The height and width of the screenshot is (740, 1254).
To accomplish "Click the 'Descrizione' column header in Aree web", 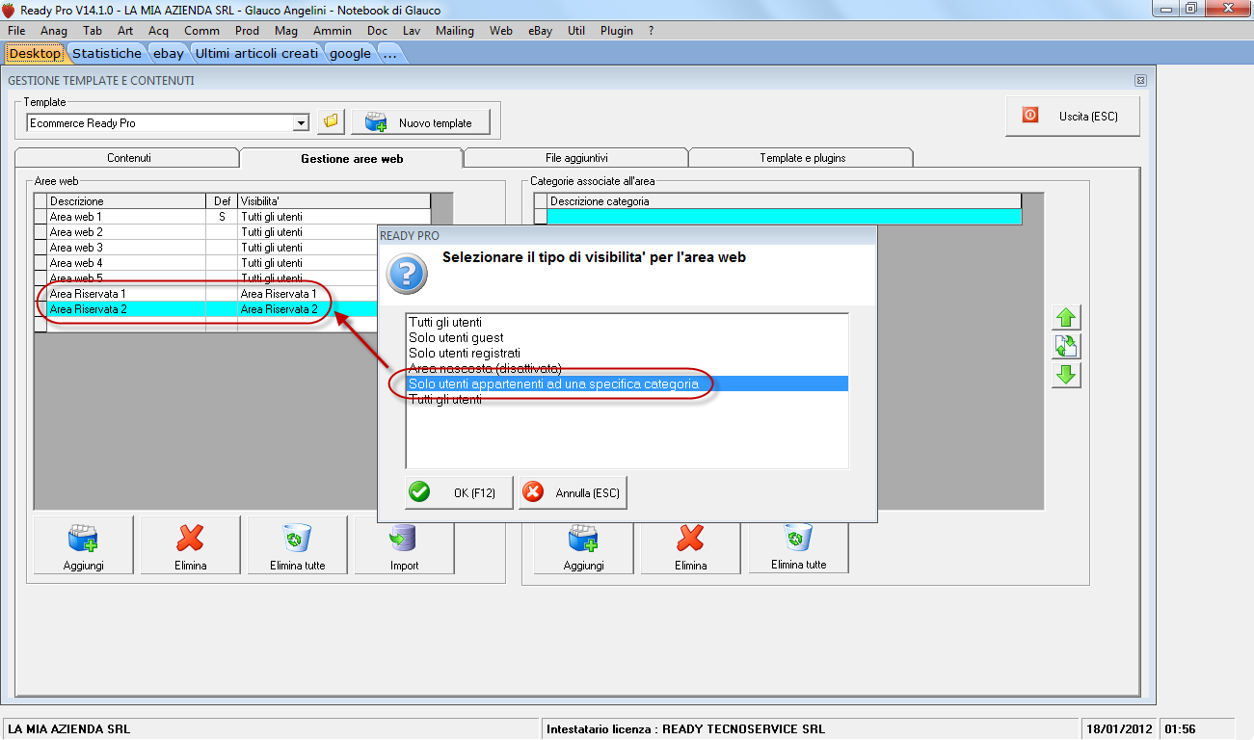I will pyautogui.click(x=126, y=201).
